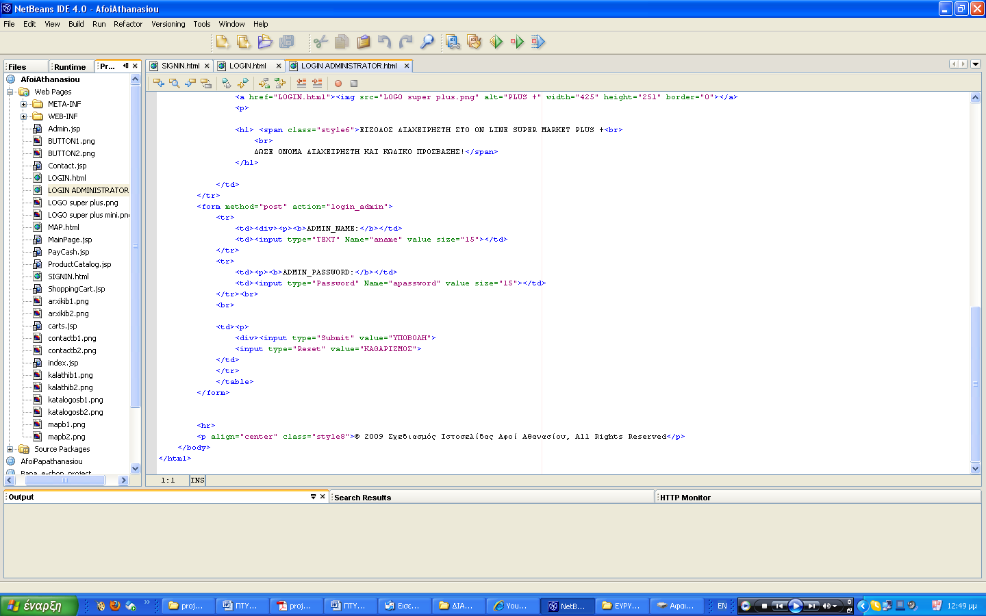Screen dimensions: 986x616
Task: Close the Output panel
Action: pos(323,496)
